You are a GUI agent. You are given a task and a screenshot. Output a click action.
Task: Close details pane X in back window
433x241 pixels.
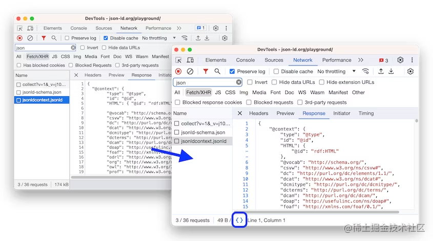(76, 75)
